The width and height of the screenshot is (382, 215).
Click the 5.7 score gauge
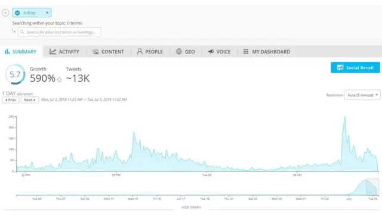pos(15,74)
